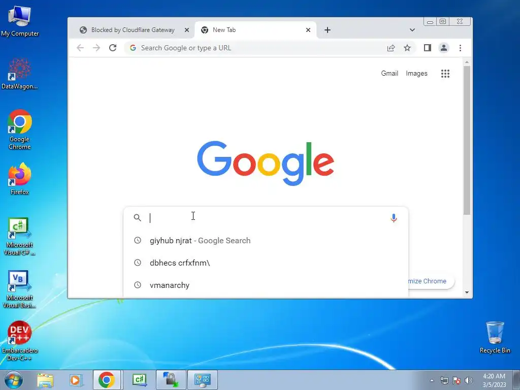Close the Blocked by Cloudflare Gateway tab
The image size is (520, 390).
point(187,30)
